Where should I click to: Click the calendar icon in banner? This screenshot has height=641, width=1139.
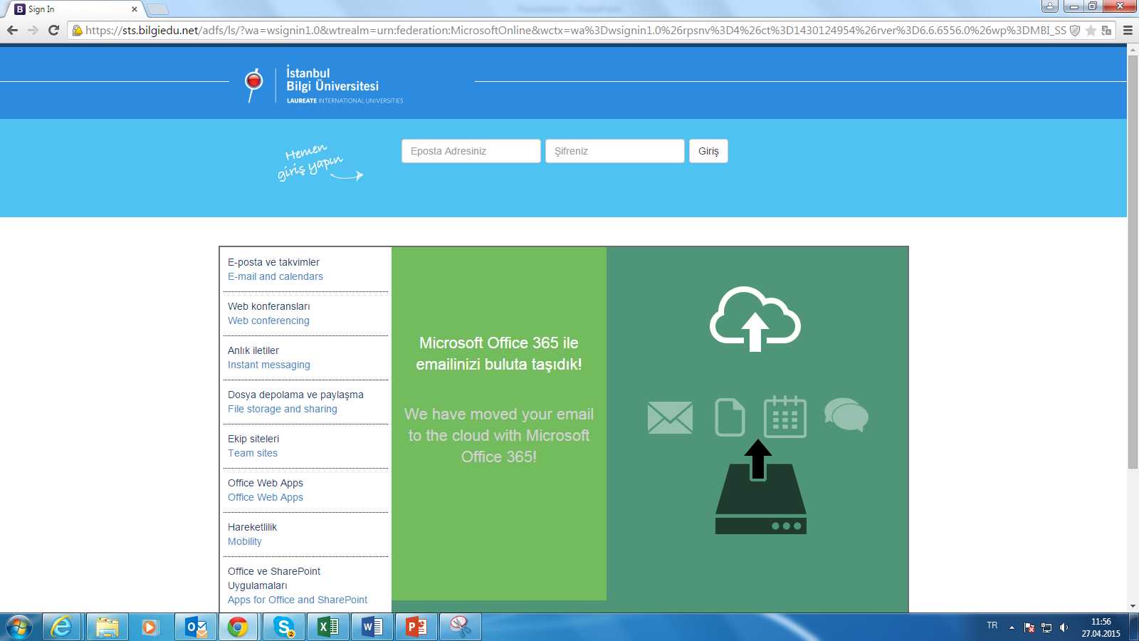(785, 417)
